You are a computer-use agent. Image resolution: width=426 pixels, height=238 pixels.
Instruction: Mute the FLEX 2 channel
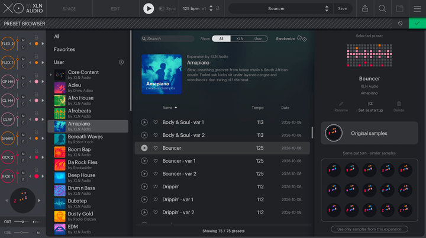coord(23,40)
